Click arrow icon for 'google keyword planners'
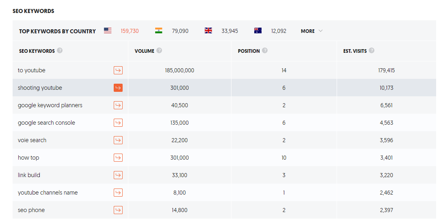Screen dimensions: 441x221 click(118, 106)
